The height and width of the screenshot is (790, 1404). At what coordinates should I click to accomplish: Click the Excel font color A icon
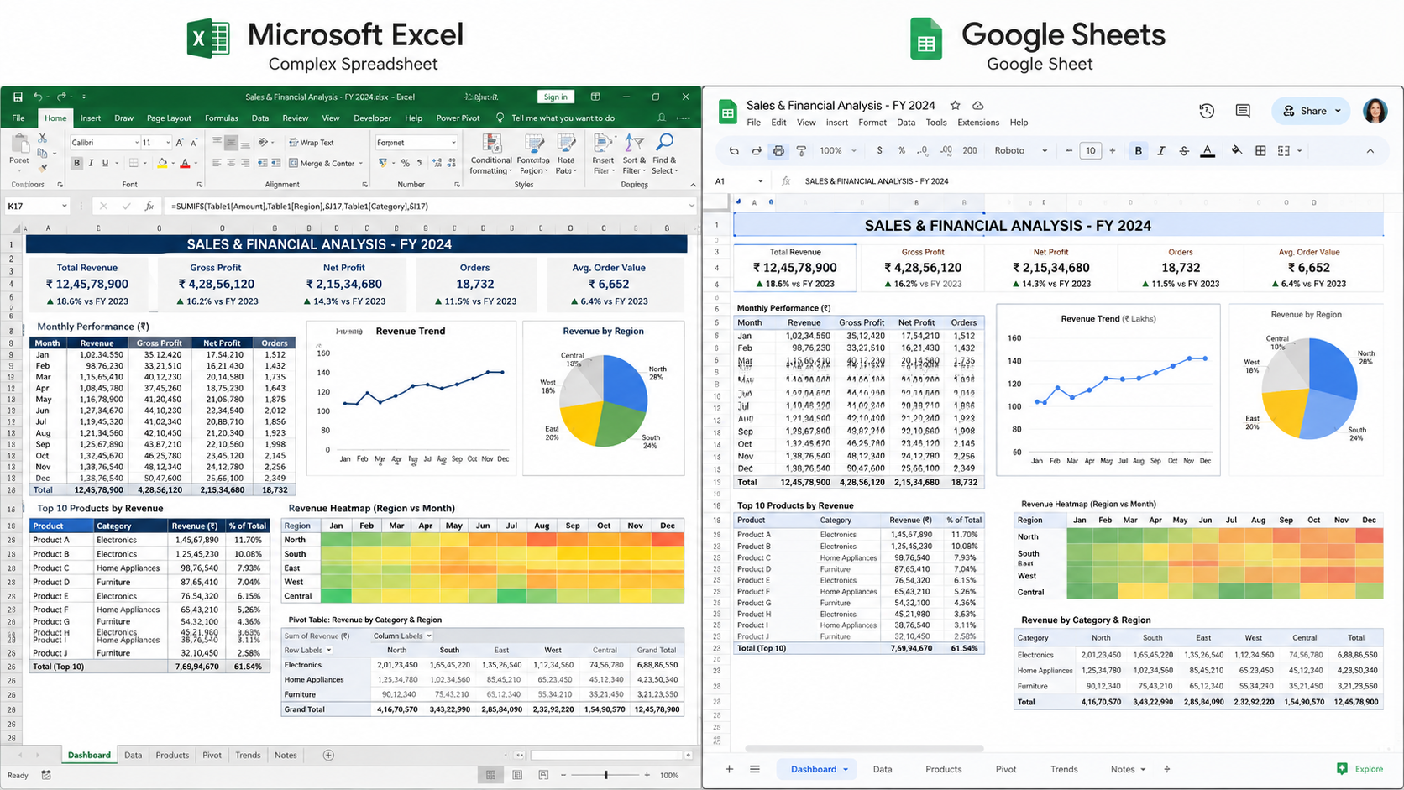185,163
